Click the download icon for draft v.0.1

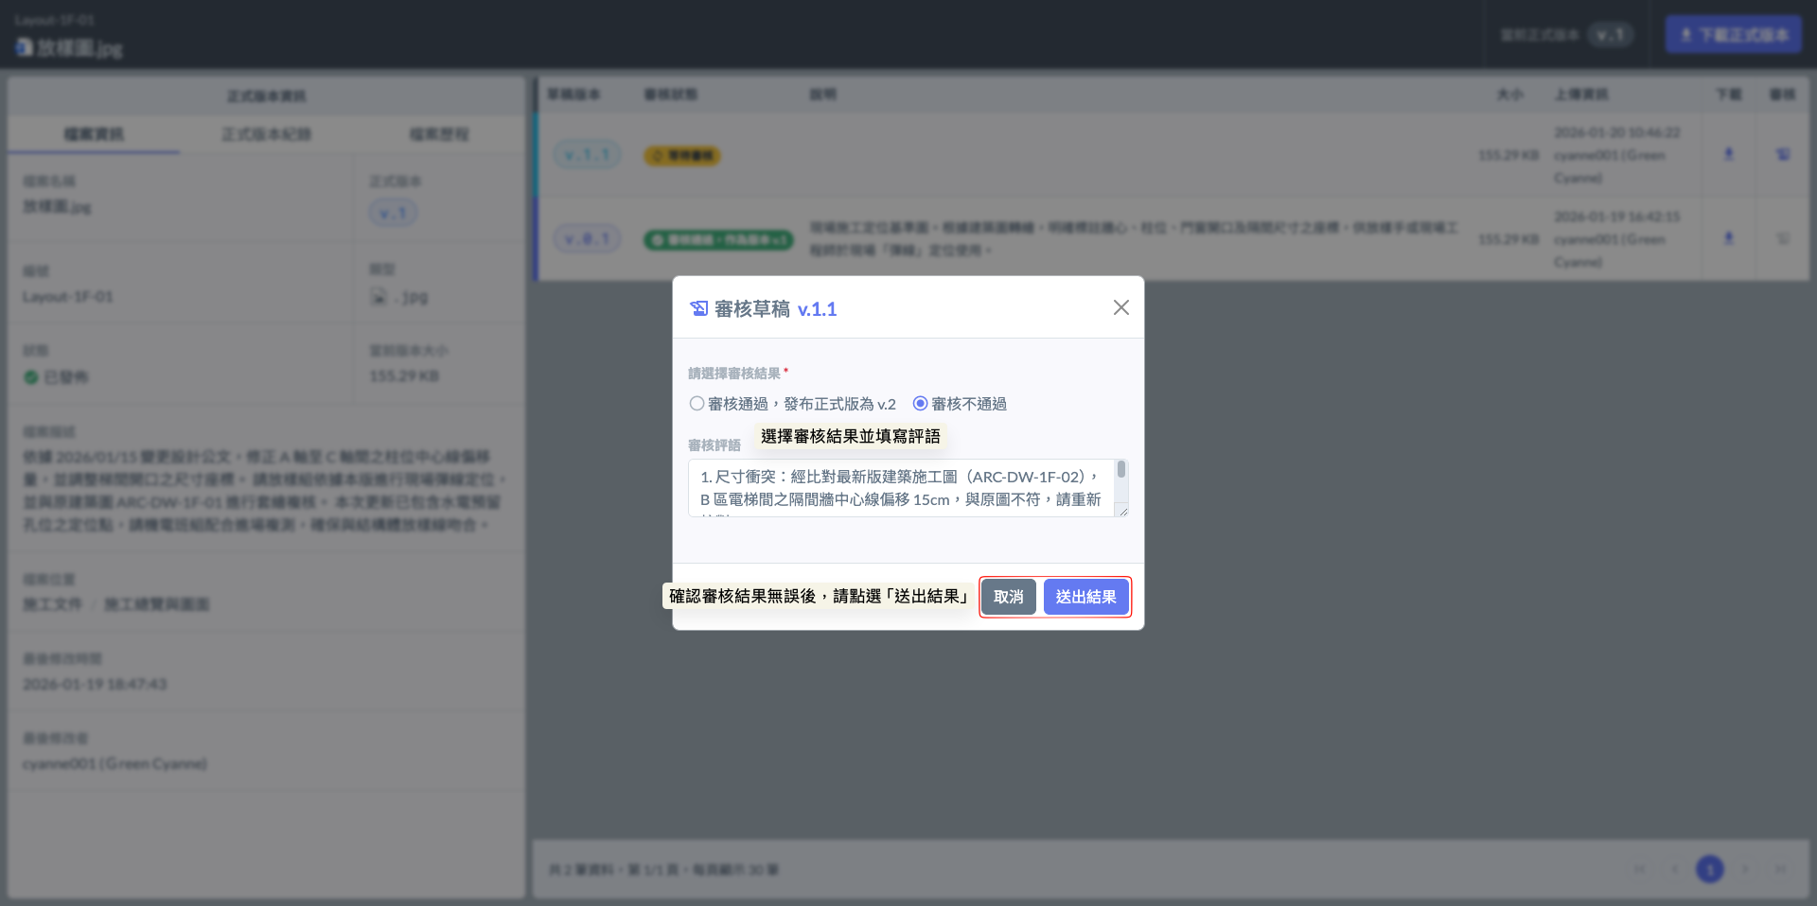(x=1728, y=238)
